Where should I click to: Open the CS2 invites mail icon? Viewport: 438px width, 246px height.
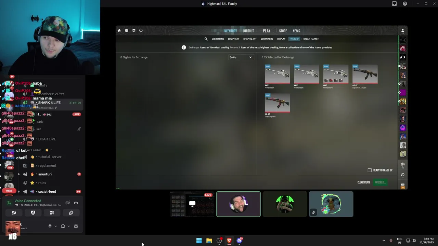(403, 185)
